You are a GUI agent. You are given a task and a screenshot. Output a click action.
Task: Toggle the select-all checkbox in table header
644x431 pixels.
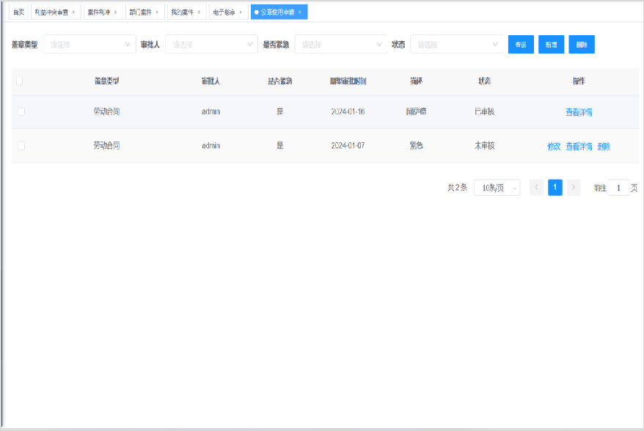[x=19, y=81]
